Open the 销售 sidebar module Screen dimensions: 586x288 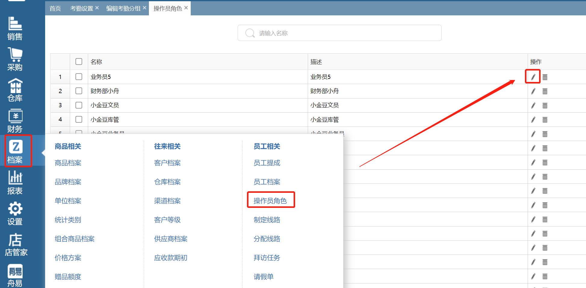coord(15,28)
